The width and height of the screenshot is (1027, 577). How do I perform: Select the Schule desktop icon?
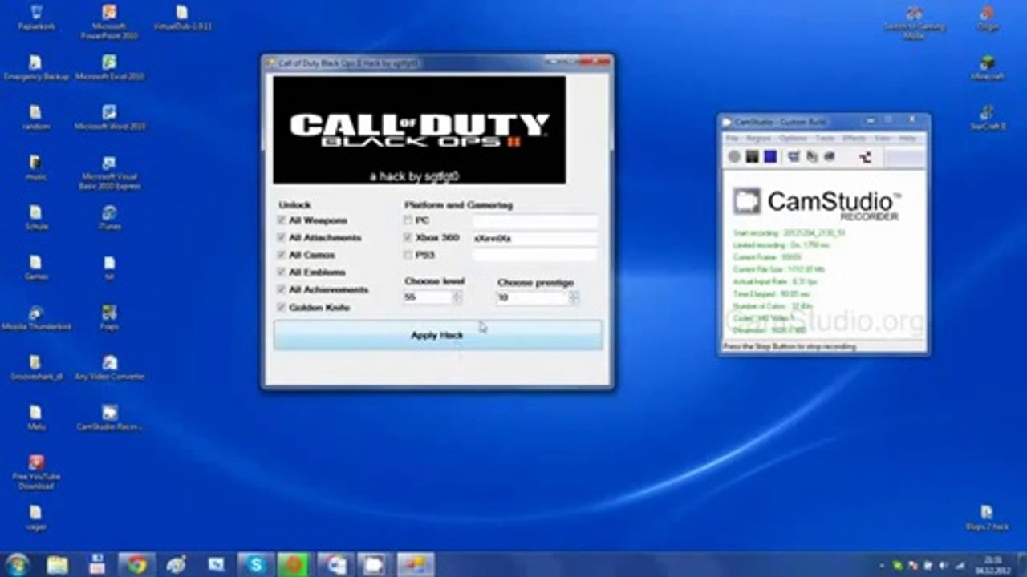pyautogui.click(x=36, y=216)
